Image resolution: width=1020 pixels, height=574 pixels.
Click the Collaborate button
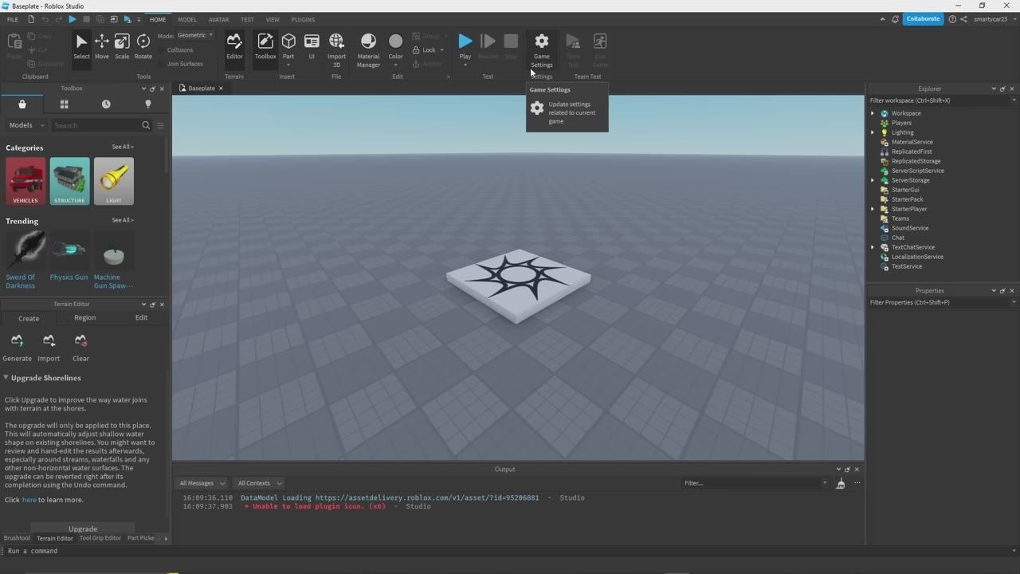click(923, 19)
